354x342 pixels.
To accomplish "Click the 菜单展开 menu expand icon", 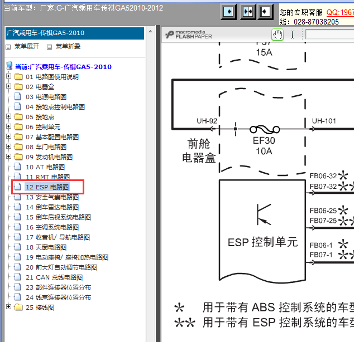I will [8, 47].
